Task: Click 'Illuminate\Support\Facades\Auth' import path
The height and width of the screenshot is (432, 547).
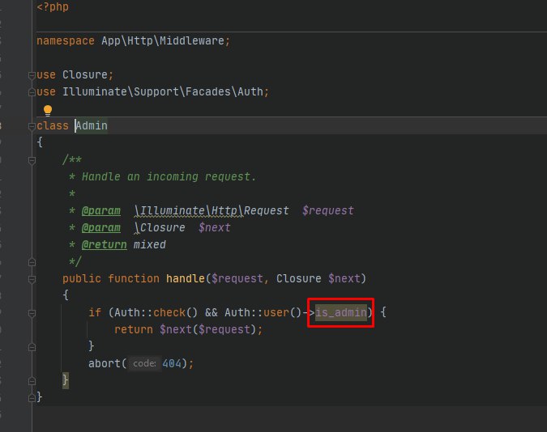Action: pos(163,91)
